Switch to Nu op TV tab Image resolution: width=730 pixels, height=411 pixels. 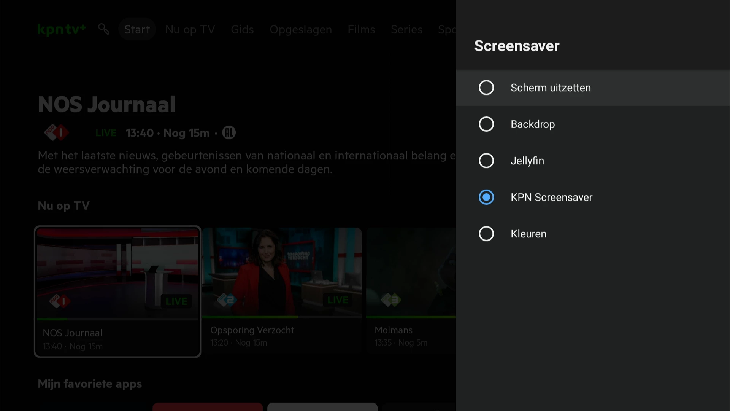pyautogui.click(x=190, y=29)
